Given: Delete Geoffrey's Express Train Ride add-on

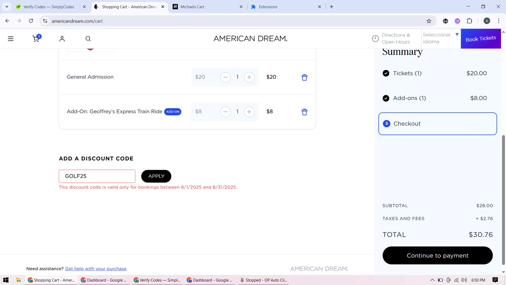Looking at the screenshot, I should coord(304,112).
